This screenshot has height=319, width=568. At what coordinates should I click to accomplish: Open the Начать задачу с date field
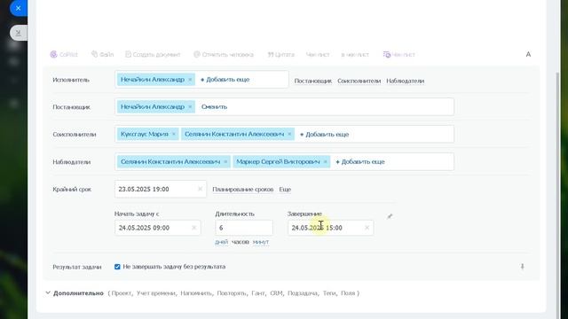pos(158,228)
